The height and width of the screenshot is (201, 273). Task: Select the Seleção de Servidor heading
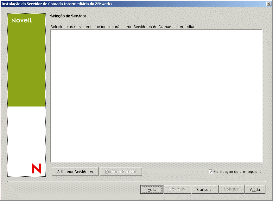point(68,16)
